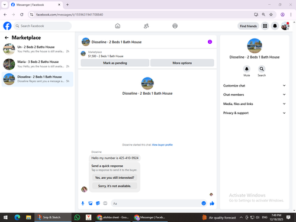The image size is (296, 222).
Task: Send a thumbs-up like
Action: pyautogui.click(x=212, y=203)
